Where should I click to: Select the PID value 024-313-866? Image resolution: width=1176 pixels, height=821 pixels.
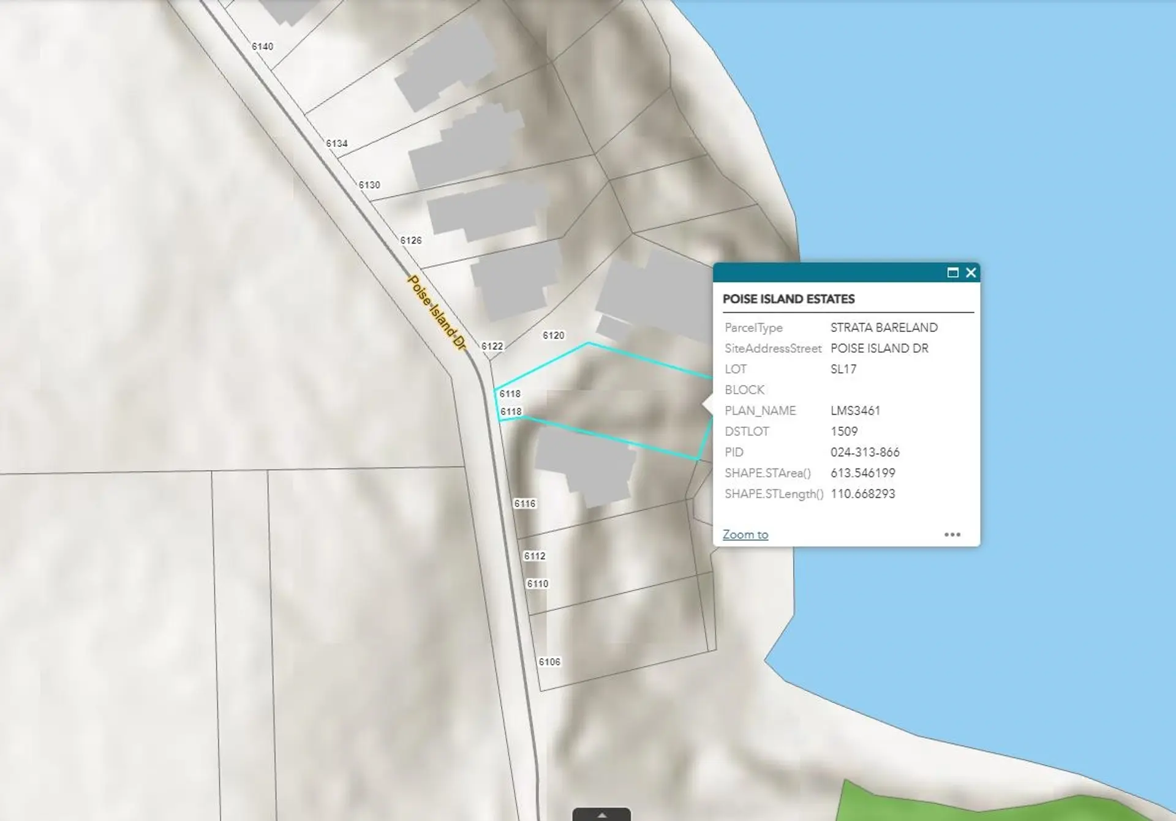(865, 452)
